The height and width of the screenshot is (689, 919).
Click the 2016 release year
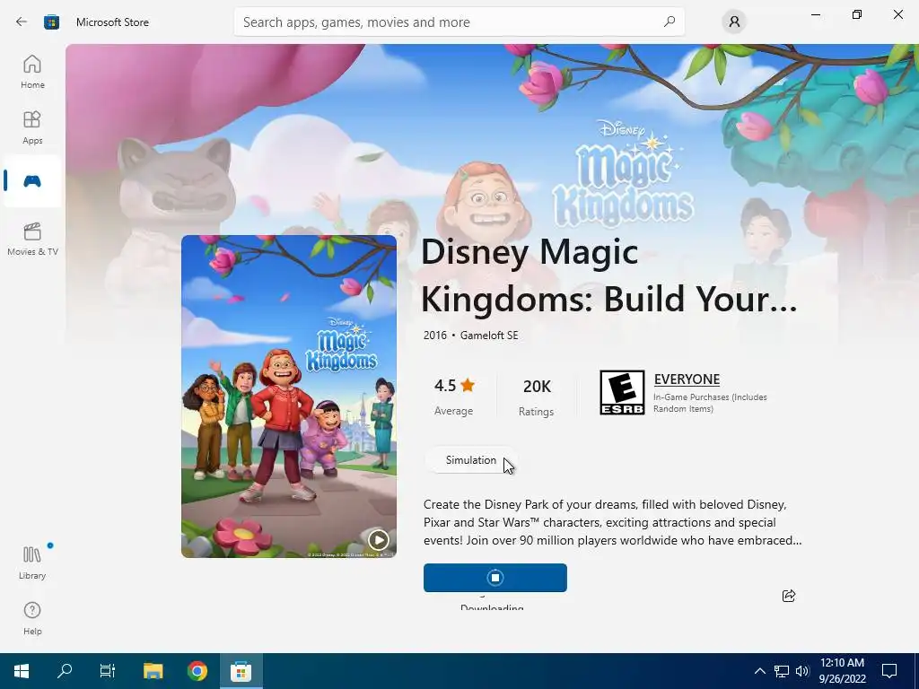click(x=435, y=336)
